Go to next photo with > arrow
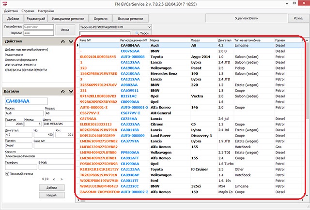The height and width of the screenshot is (210, 310). [x=62, y=179]
